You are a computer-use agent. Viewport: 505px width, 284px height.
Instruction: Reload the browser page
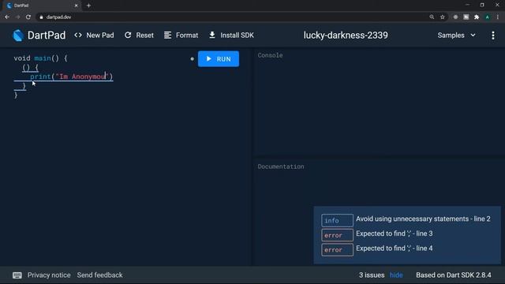pos(28,17)
